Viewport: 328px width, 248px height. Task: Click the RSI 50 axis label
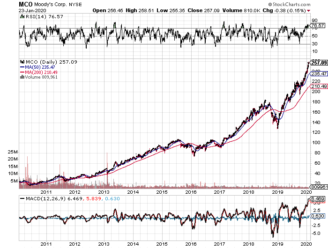(314, 36)
